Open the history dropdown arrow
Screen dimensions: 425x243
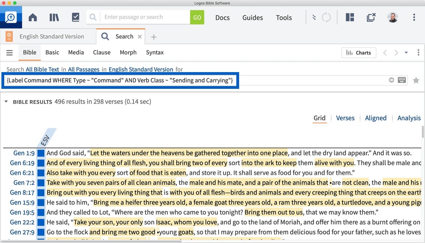click(x=406, y=53)
